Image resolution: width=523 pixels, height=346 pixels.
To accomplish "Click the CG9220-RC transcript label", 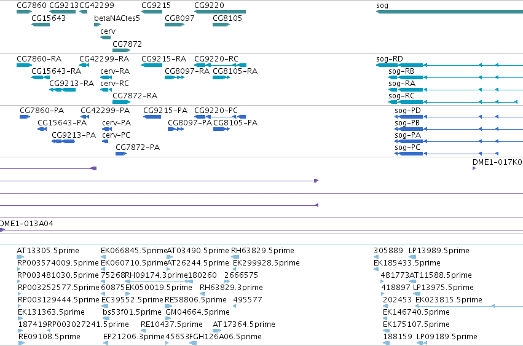I will click(x=216, y=59).
